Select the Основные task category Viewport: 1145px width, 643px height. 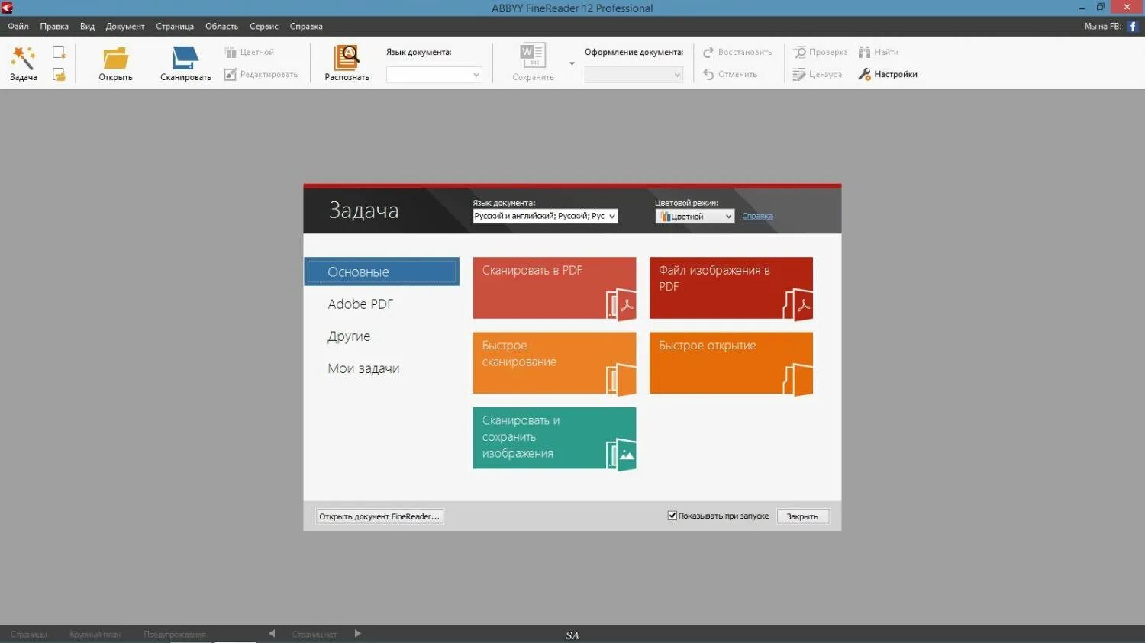click(382, 272)
